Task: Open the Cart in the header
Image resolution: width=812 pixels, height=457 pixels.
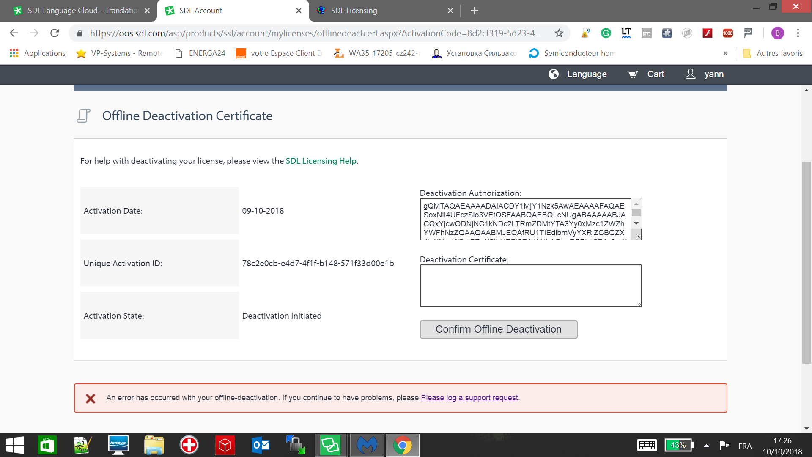Action: point(646,74)
